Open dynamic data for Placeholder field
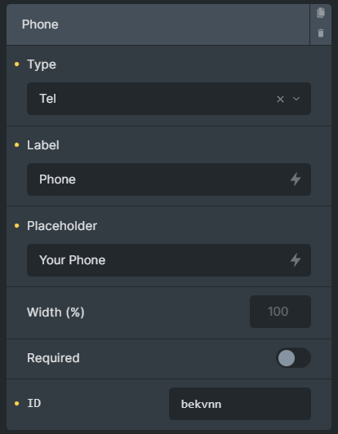The image size is (338, 434). click(x=296, y=260)
